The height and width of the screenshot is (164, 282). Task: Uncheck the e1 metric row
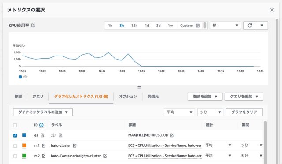point(15,135)
